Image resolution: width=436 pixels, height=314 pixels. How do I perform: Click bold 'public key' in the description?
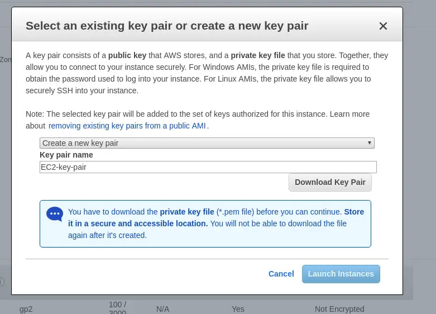127,55
